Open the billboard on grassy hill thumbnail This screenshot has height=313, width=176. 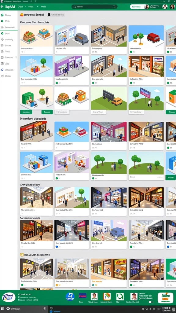[x=146, y=98]
